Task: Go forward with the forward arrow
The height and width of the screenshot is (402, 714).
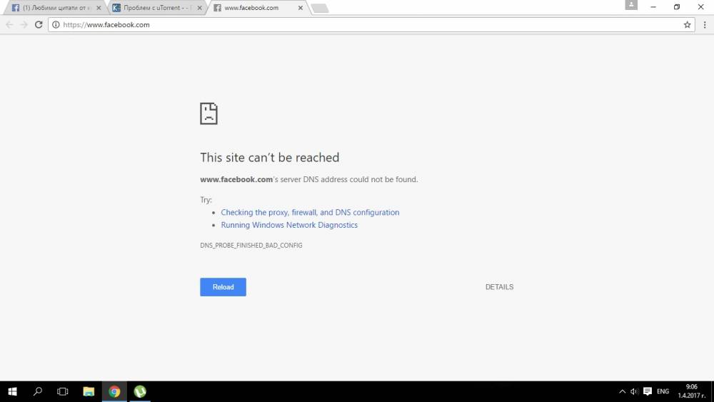Action: coord(24,24)
